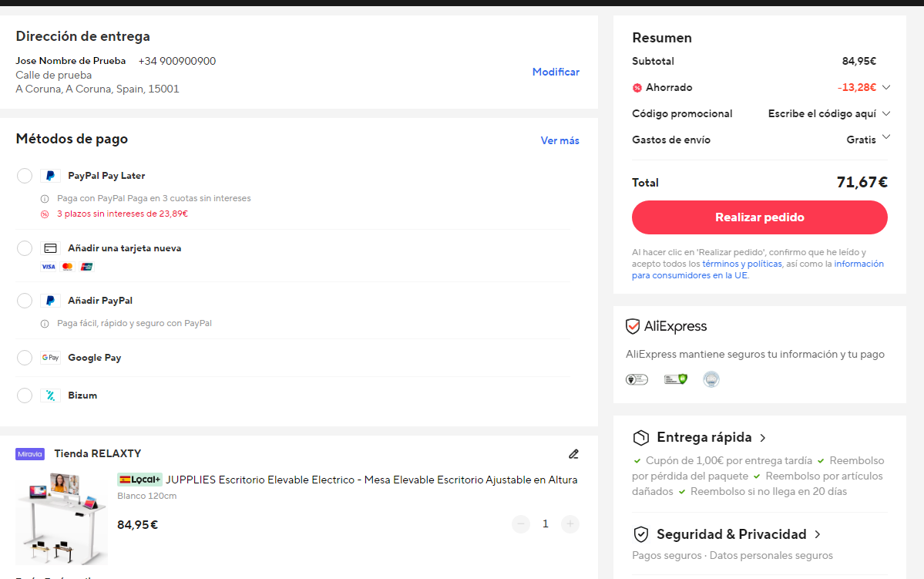Expand the Código promocional chevron
The width and height of the screenshot is (924, 579).
(x=885, y=113)
